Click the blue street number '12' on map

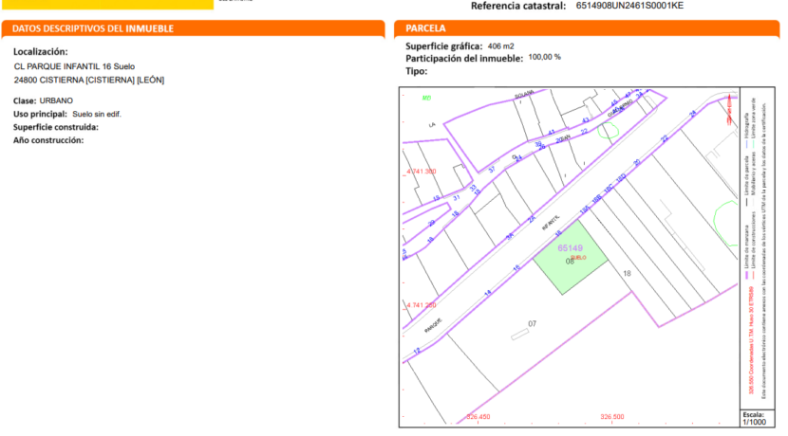[x=417, y=351]
